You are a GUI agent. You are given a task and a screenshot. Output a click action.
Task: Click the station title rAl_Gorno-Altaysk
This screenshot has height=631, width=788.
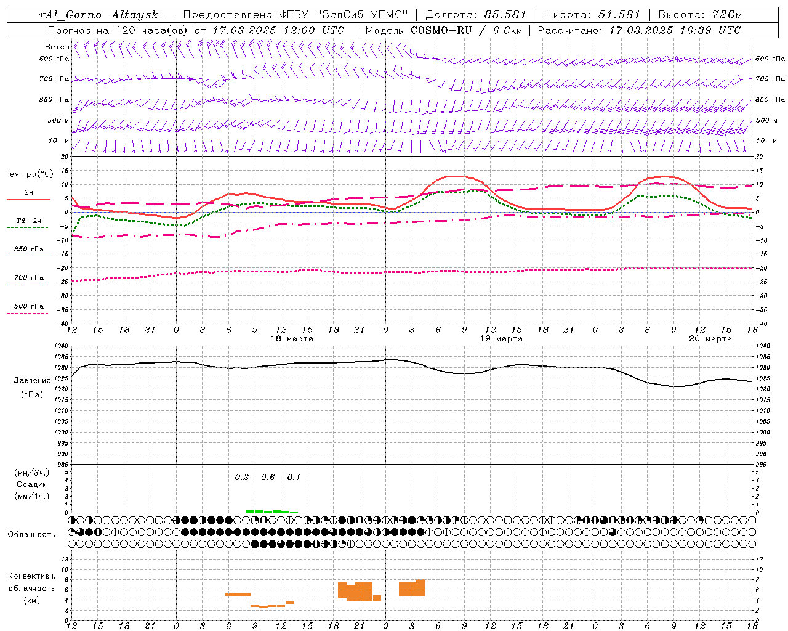[99, 15]
